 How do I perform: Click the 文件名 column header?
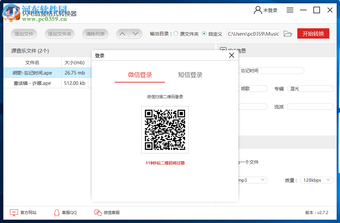pyautogui.click(x=32, y=63)
